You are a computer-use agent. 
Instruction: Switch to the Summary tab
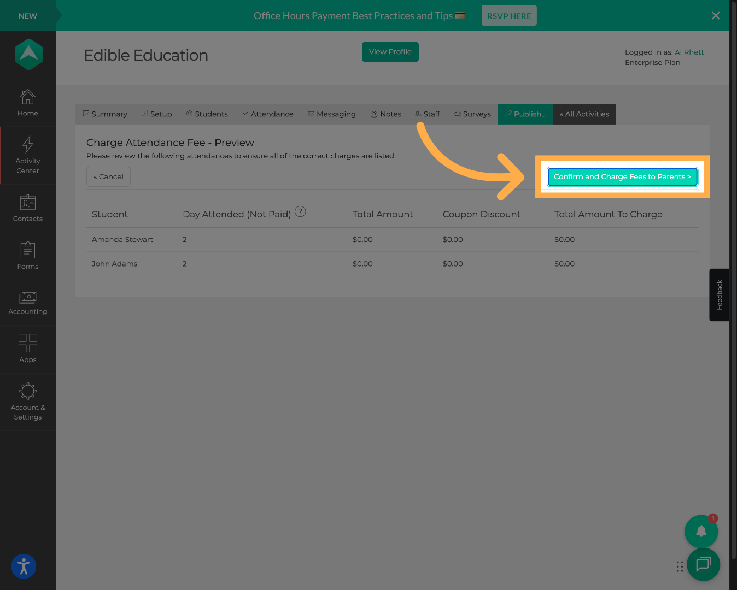pyautogui.click(x=105, y=114)
